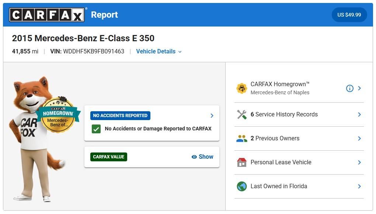Open 6 Service History Records chevron
376x214 pixels.
pos(359,115)
